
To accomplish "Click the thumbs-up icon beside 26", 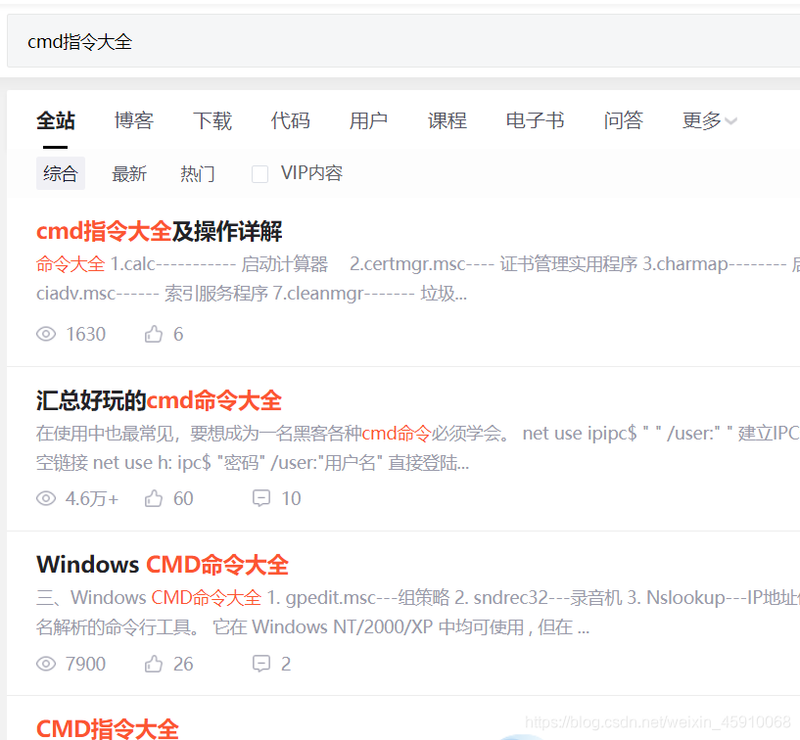I will 153,664.
